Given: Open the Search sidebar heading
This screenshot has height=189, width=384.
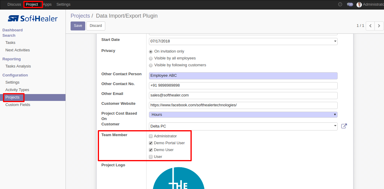Looking at the screenshot, I should (9, 36).
